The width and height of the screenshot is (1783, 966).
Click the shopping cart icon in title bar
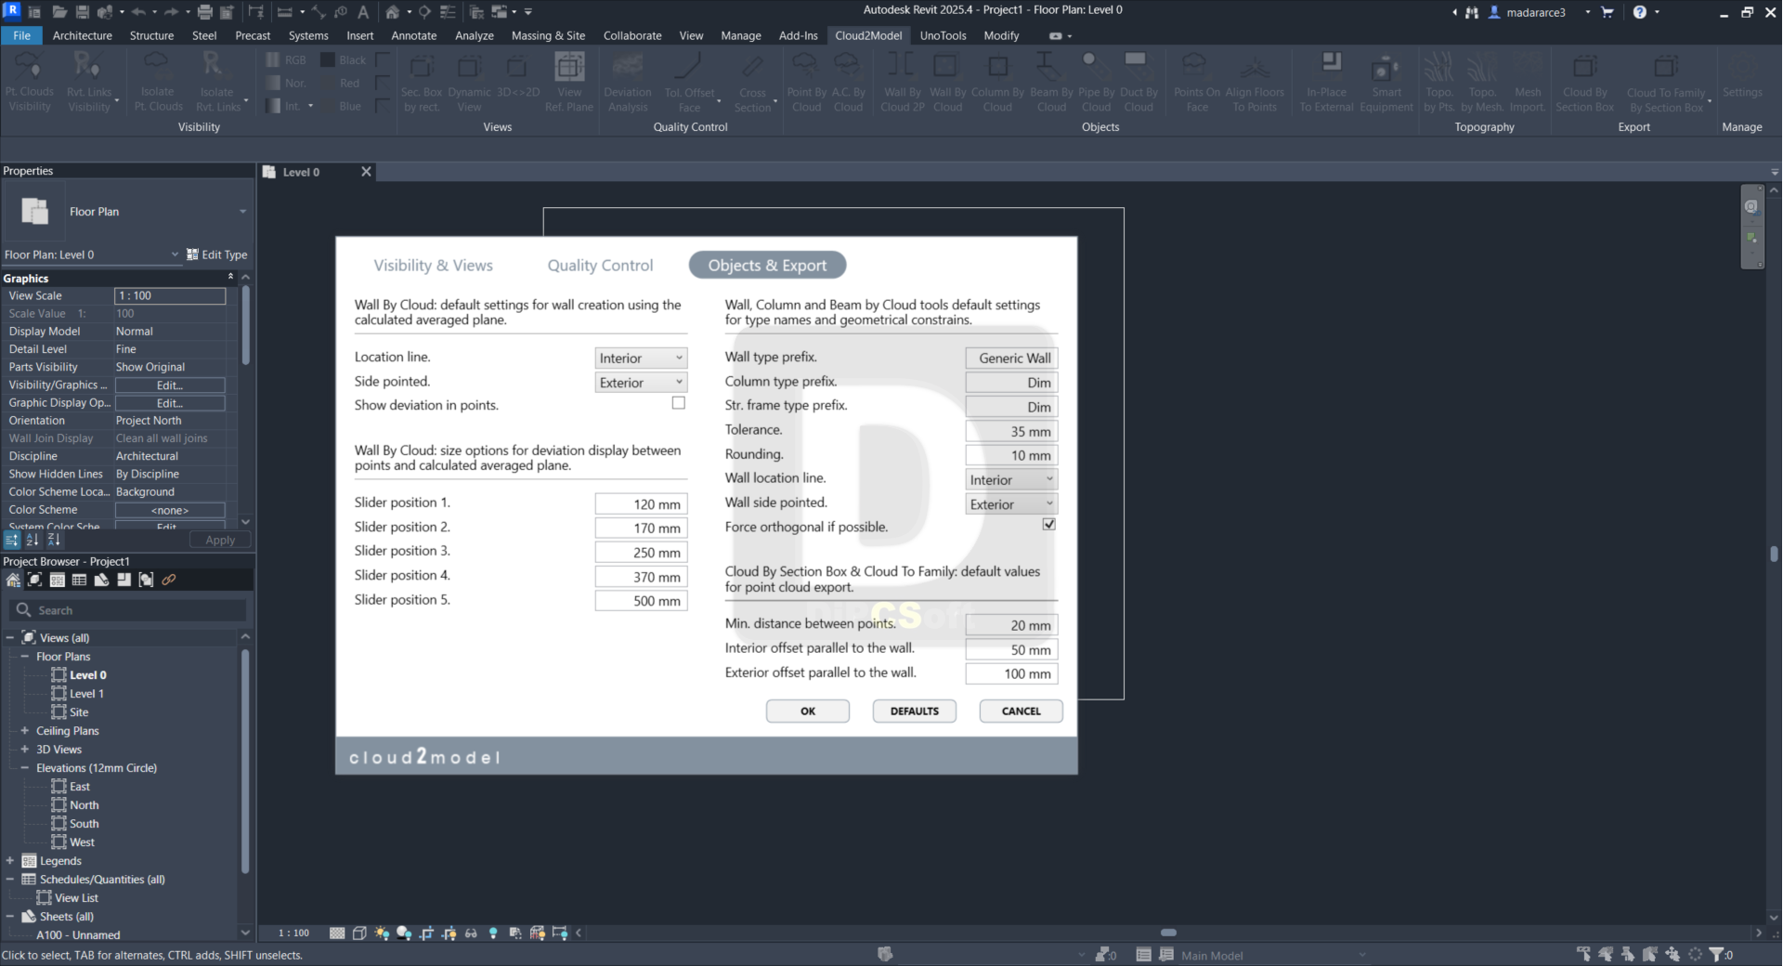tap(1607, 12)
